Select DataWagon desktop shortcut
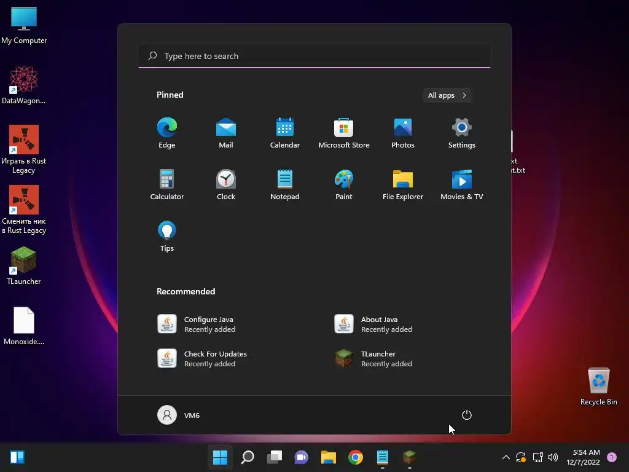 [x=24, y=85]
